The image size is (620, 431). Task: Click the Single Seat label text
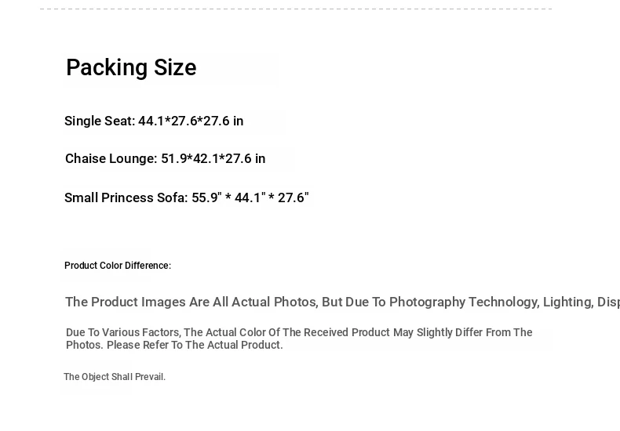tap(100, 121)
